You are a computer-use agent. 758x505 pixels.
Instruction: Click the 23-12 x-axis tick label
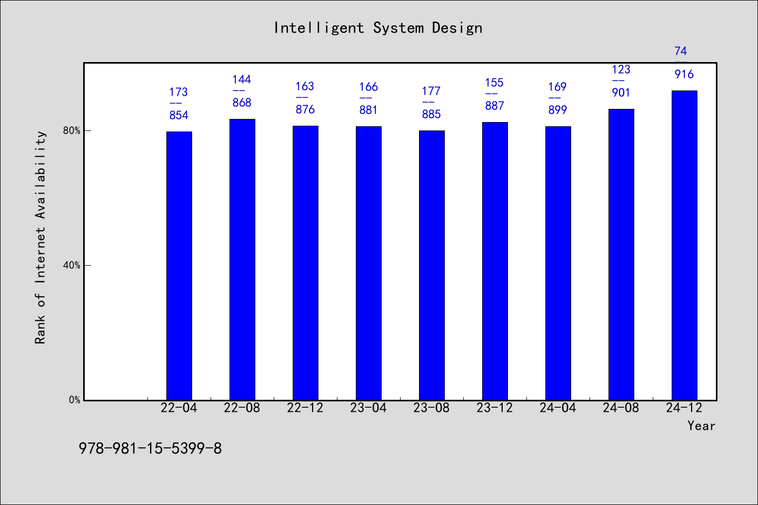(x=495, y=408)
